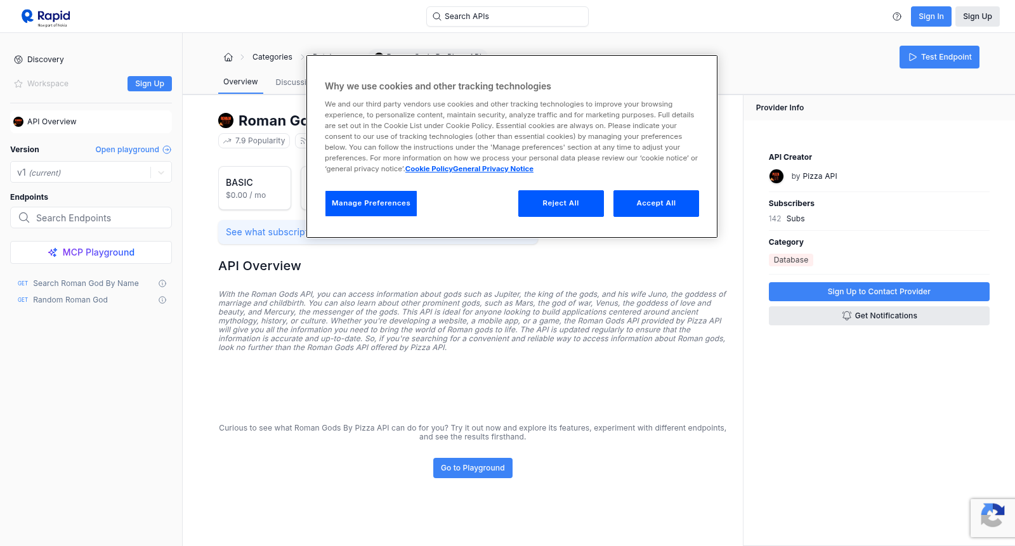Select API Overview in the sidebar
1015x546 pixels.
coord(91,122)
